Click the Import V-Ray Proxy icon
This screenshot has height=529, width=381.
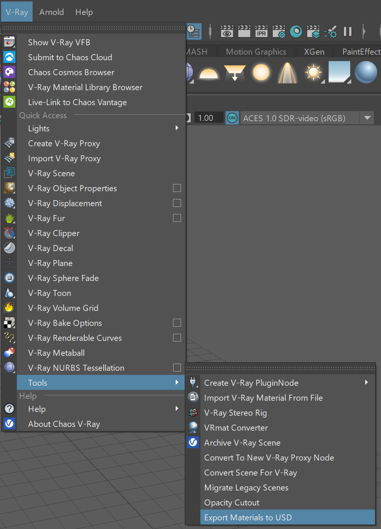coord(9,158)
